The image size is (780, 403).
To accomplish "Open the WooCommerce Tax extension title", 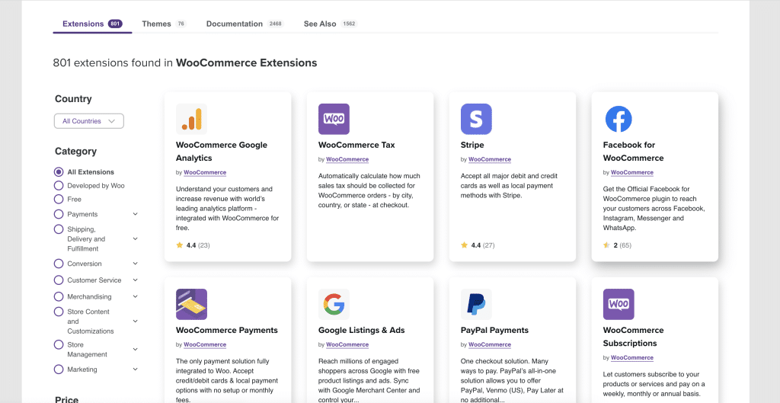I will 356,145.
